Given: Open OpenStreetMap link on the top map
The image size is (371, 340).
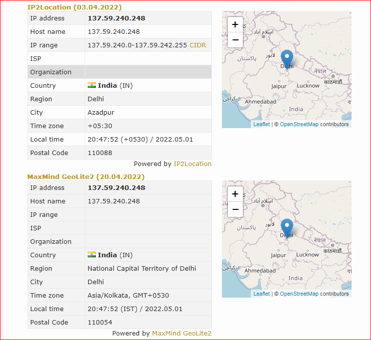Looking at the screenshot, I should 299,124.
